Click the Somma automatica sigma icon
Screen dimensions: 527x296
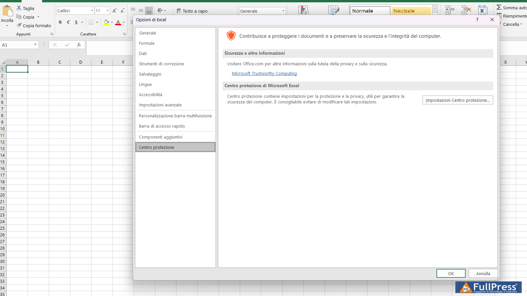[x=499, y=8]
